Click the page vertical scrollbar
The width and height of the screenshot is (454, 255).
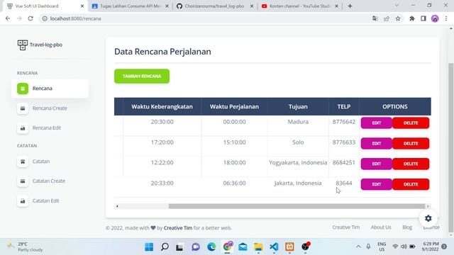tap(450, 147)
